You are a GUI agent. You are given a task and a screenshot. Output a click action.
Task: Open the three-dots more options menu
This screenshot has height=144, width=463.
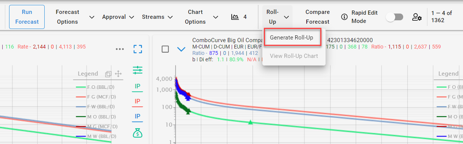click(120, 49)
